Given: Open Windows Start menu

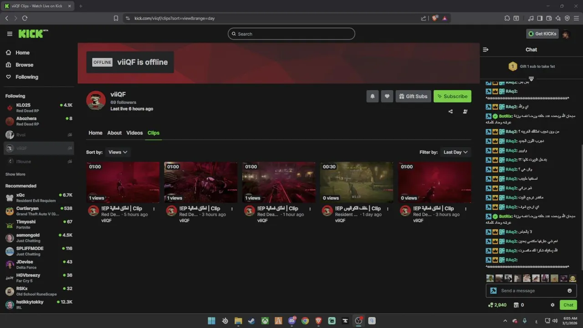Looking at the screenshot, I should tap(211, 321).
